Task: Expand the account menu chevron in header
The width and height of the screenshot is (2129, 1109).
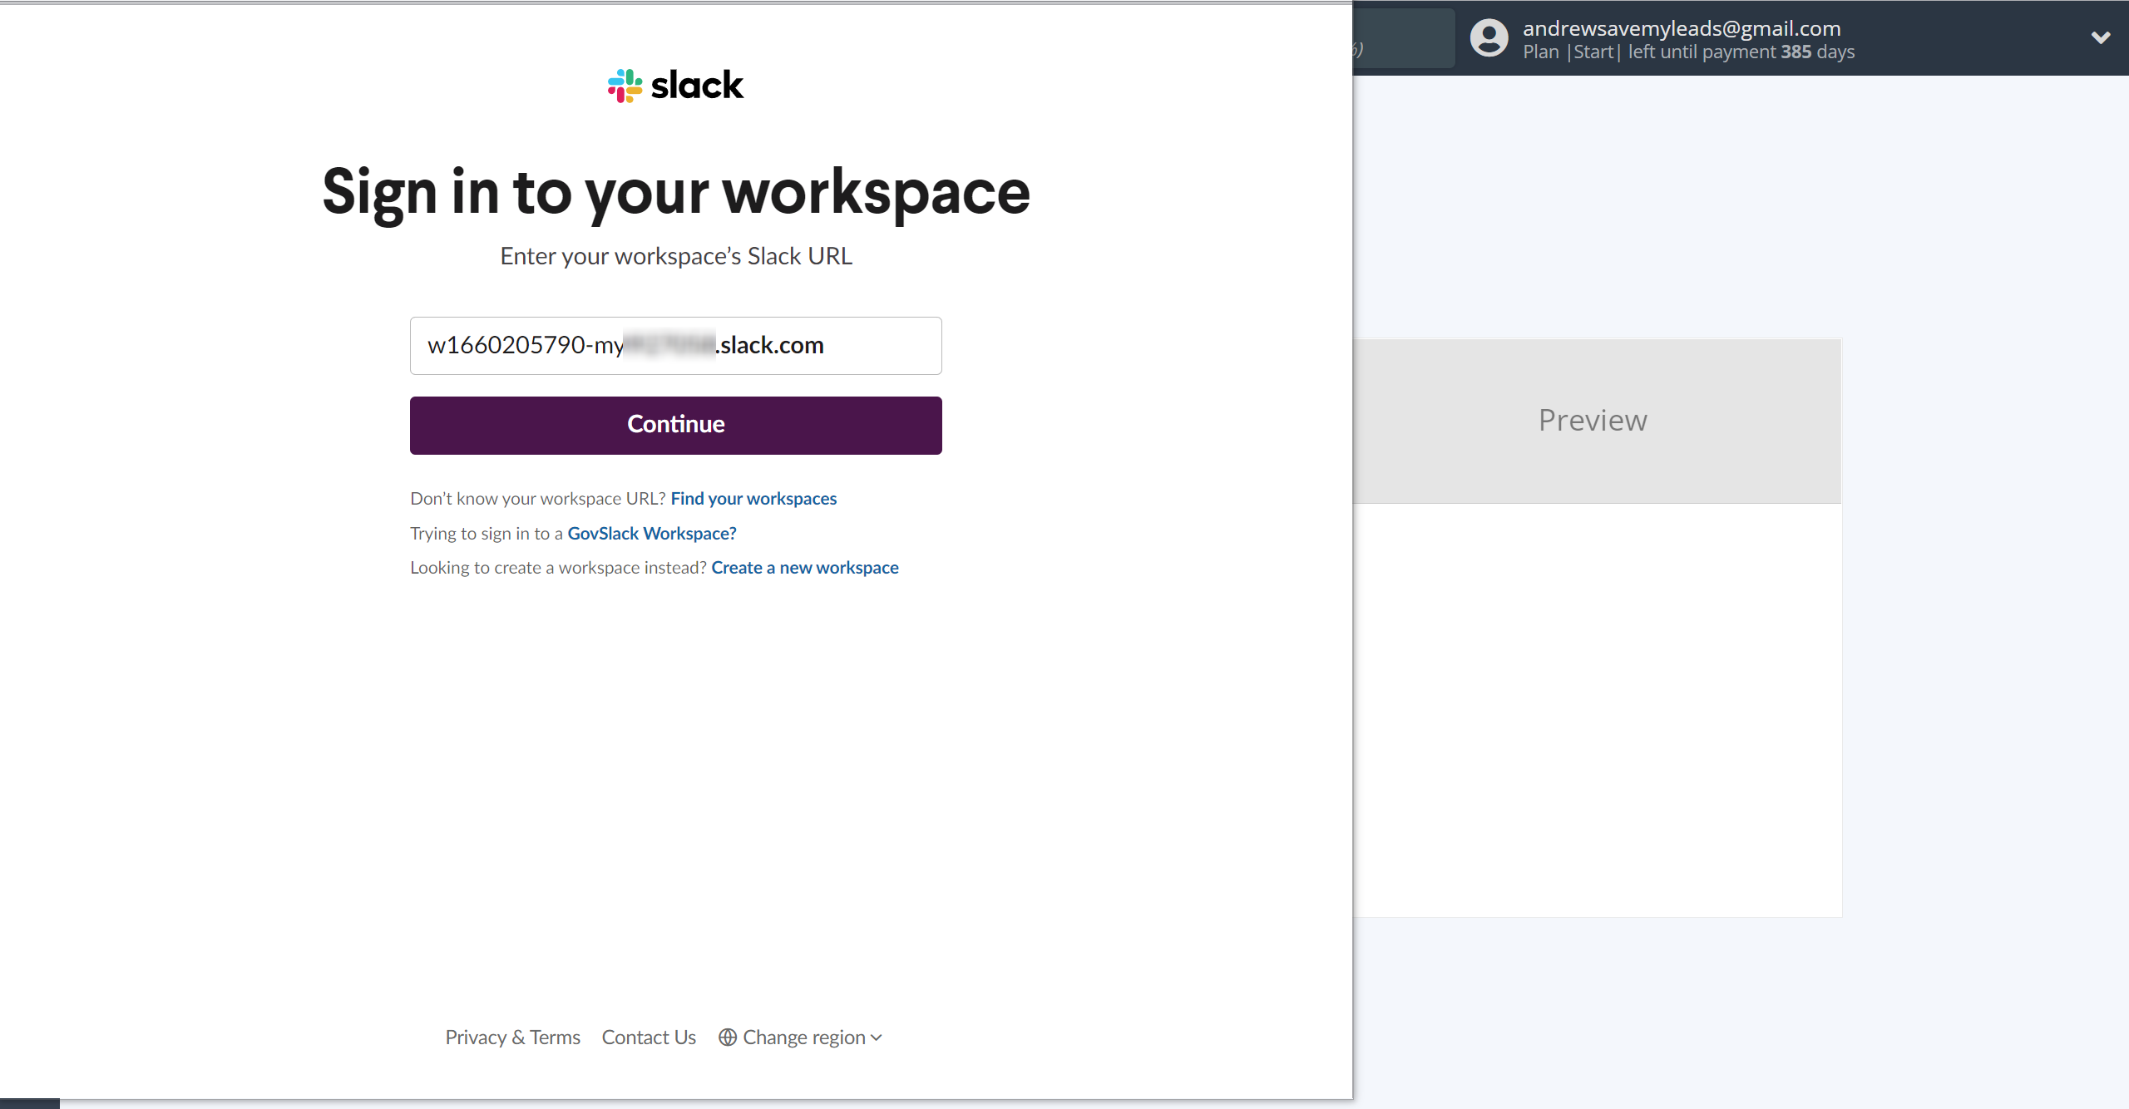Action: point(2101,37)
